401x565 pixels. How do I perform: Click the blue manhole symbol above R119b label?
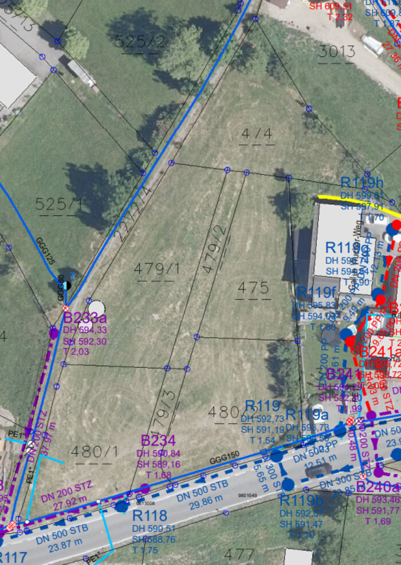pos(289,484)
